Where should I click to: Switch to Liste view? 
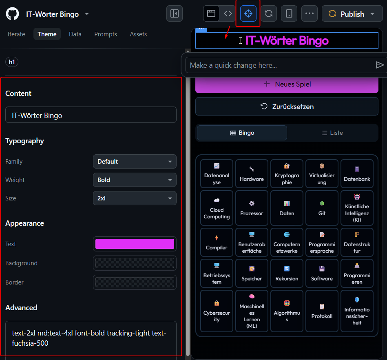pos(332,133)
